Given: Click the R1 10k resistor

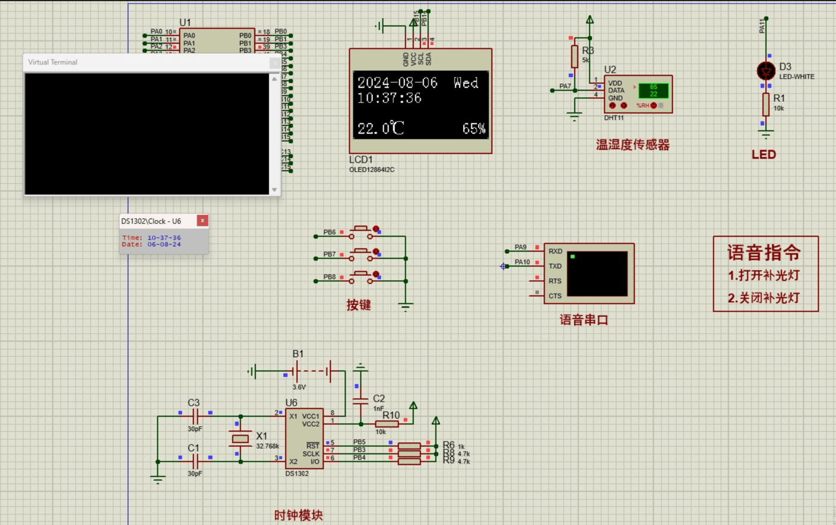Looking at the screenshot, I should (x=766, y=105).
